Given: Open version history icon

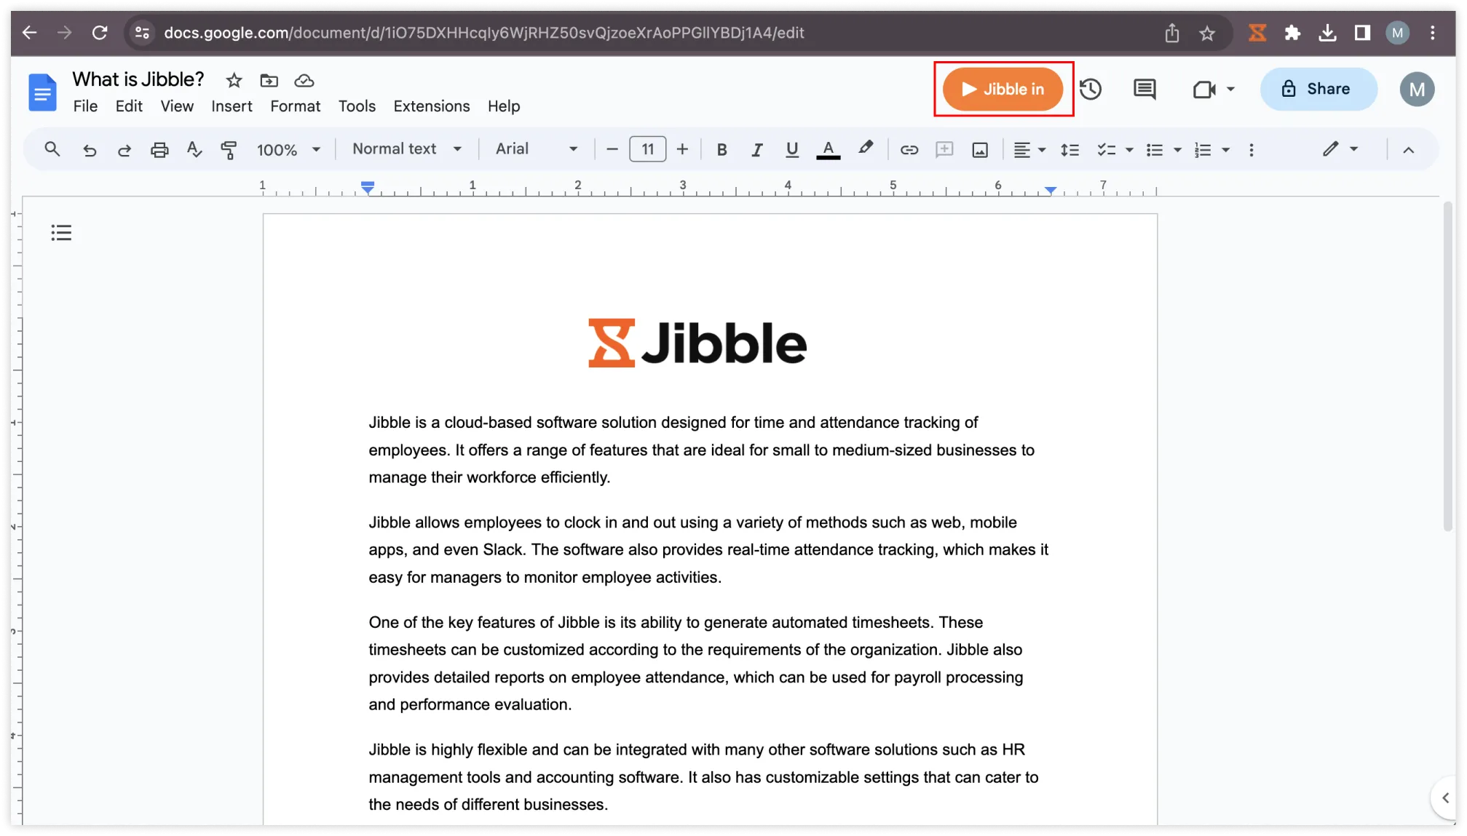Looking at the screenshot, I should click(1090, 89).
